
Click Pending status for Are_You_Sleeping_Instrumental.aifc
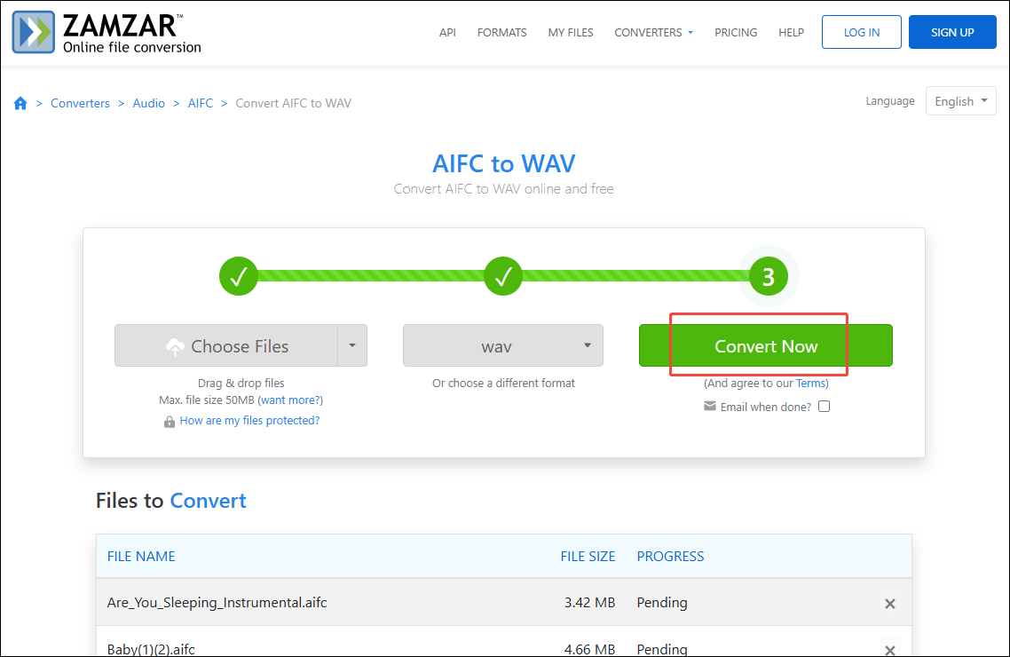662,603
